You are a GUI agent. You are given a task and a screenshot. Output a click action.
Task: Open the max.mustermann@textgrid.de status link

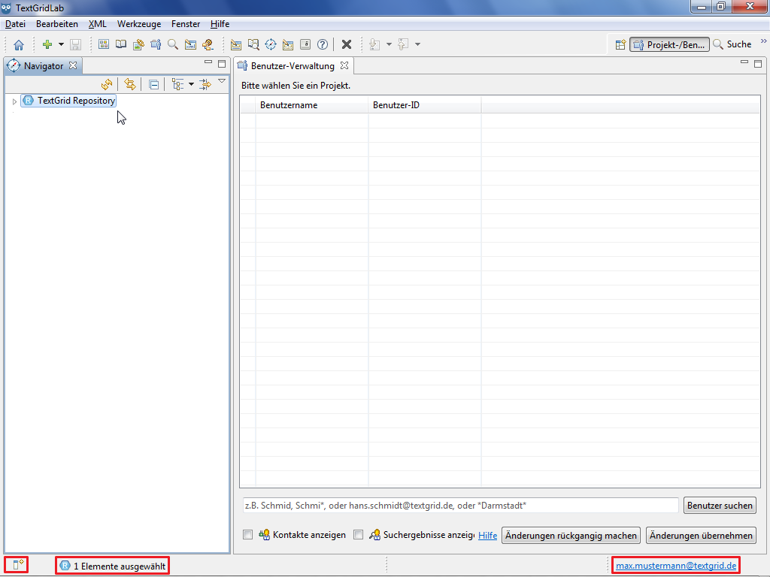(x=676, y=565)
